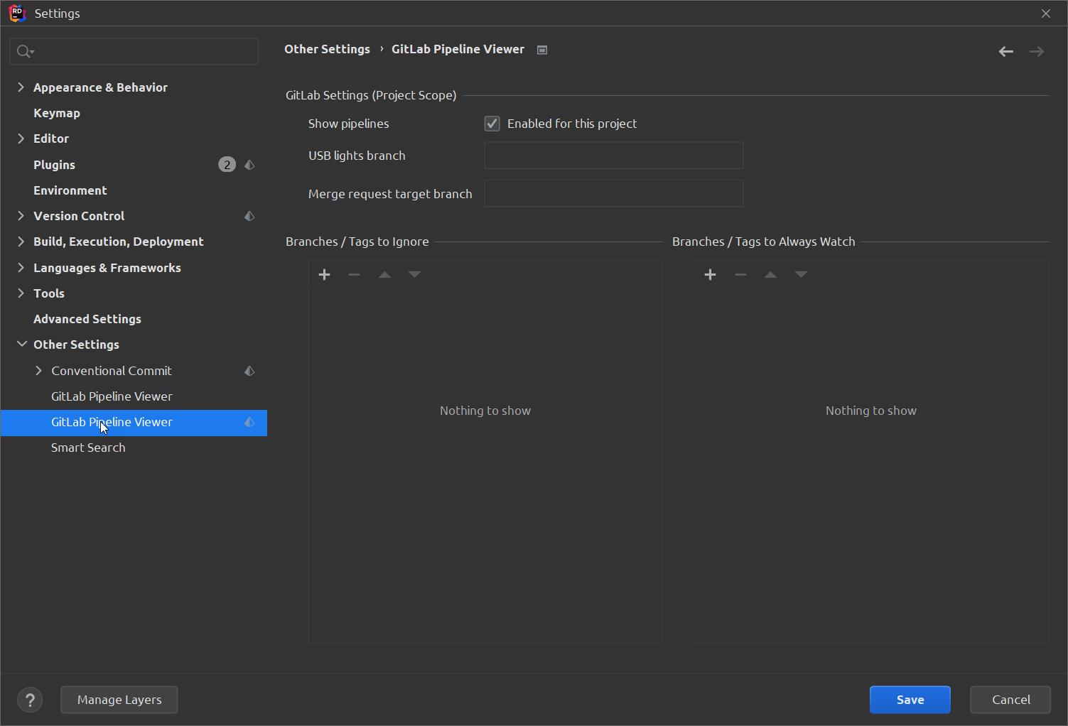Expand Conventional Commit node
The height and width of the screenshot is (726, 1068).
(38, 371)
